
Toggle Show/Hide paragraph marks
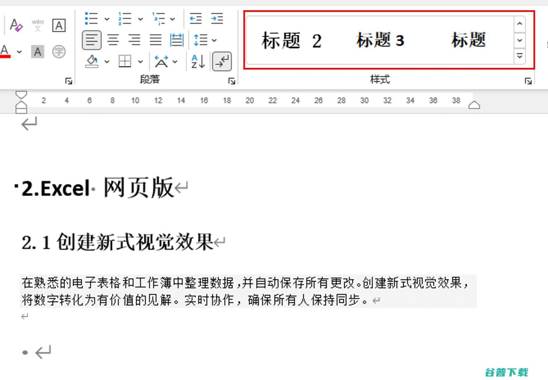tap(222, 62)
